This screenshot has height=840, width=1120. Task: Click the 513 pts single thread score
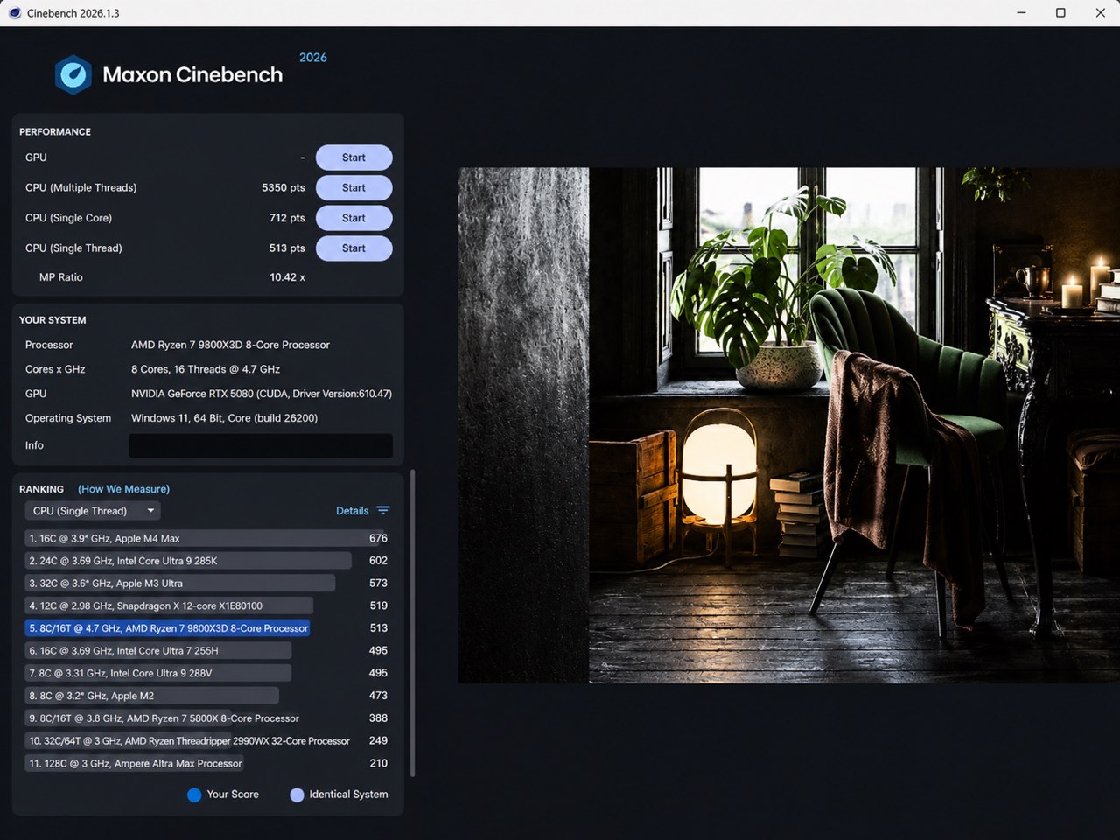point(287,248)
